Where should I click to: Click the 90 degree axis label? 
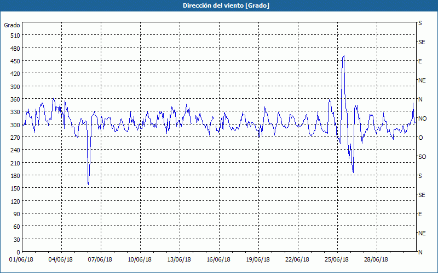point(17,214)
